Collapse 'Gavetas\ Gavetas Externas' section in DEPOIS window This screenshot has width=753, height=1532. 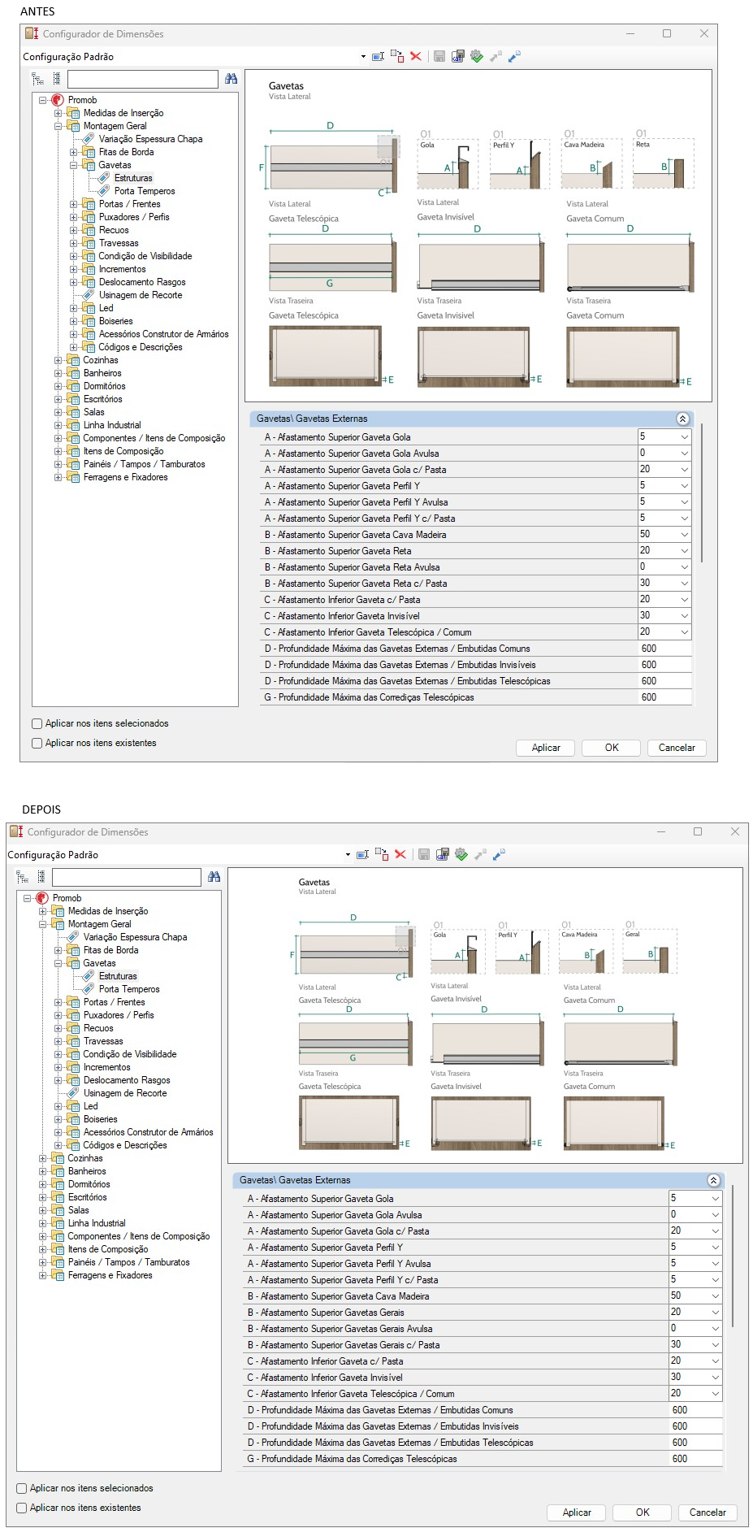pos(713,1180)
